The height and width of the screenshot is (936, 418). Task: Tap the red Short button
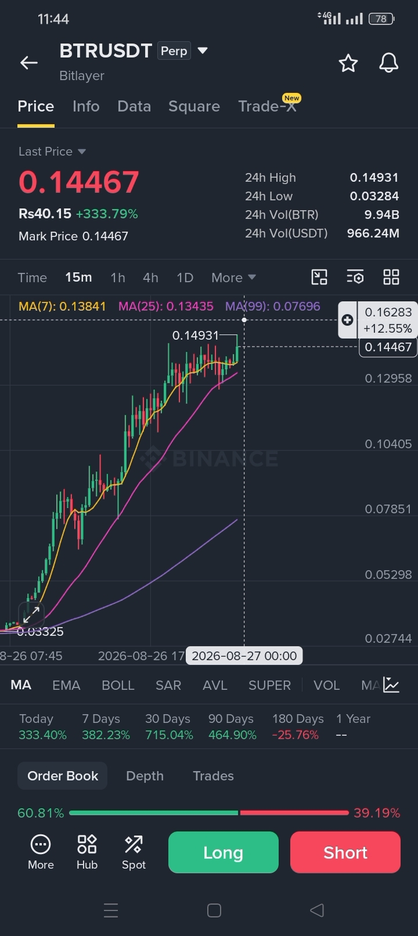pos(345,852)
